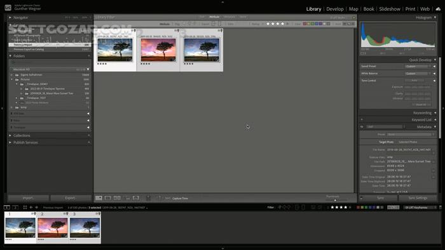Filter by green color label in Attribute bar
Viewport: 445px width, 250px height.
313,23
